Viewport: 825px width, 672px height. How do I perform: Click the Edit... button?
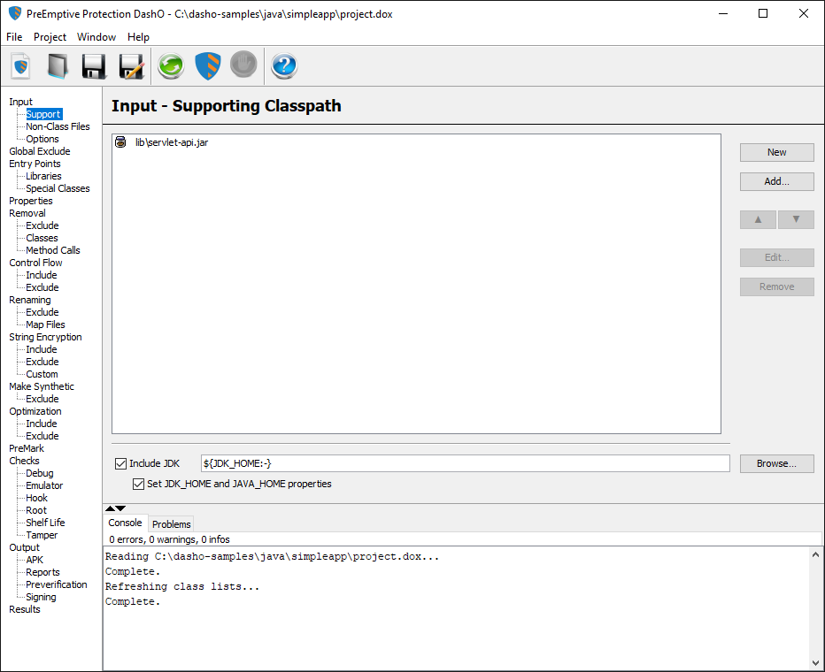click(776, 257)
